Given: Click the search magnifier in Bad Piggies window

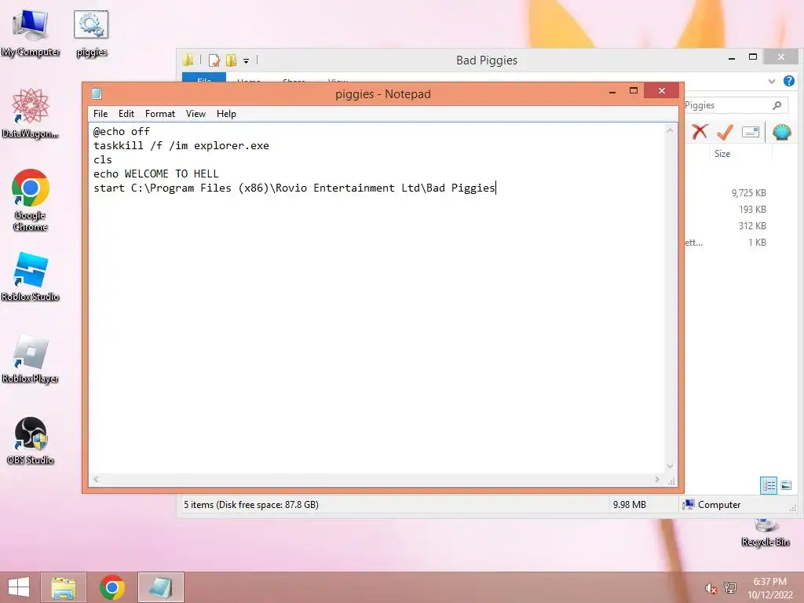Looking at the screenshot, I should coord(777,105).
